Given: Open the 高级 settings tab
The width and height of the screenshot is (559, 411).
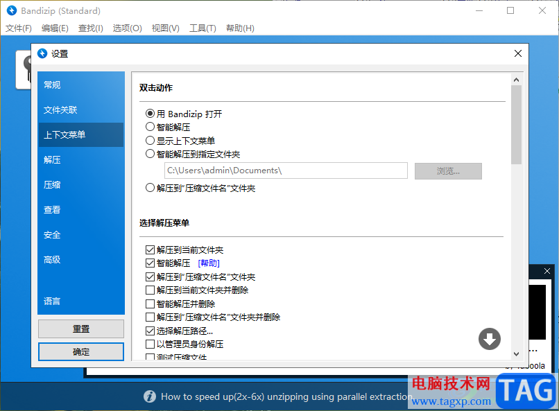Looking at the screenshot, I should [81, 260].
